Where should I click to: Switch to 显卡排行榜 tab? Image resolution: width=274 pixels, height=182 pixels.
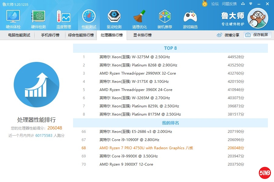coord(142,35)
